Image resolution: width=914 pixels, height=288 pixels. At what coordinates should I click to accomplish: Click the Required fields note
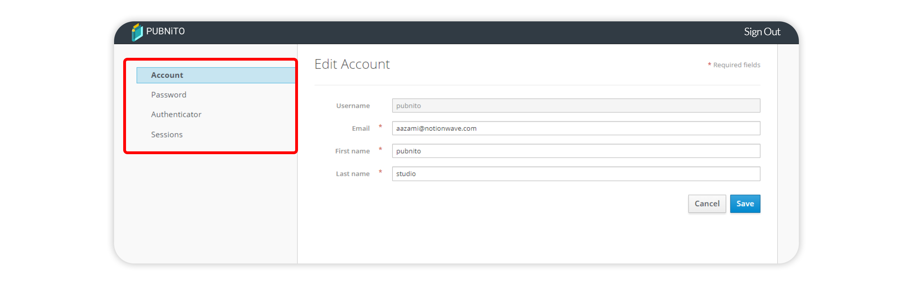(x=736, y=65)
